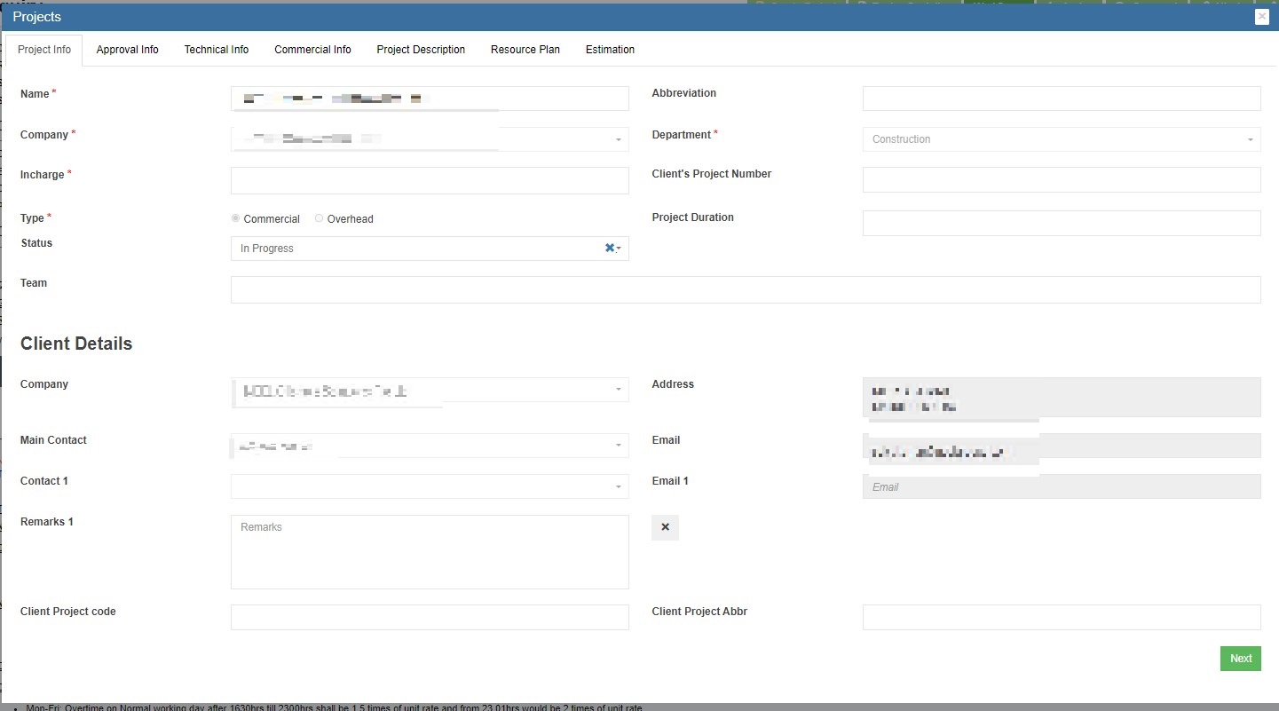Remove the Remarks 1 row with X button
Image resolution: width=1279 pixels, height=711 pixels.
coord(665,527)
